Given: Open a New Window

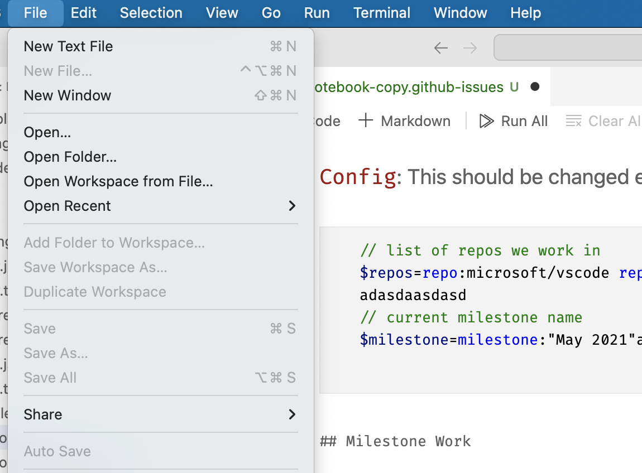Looking at the screenshot, I should click(67, 95).
